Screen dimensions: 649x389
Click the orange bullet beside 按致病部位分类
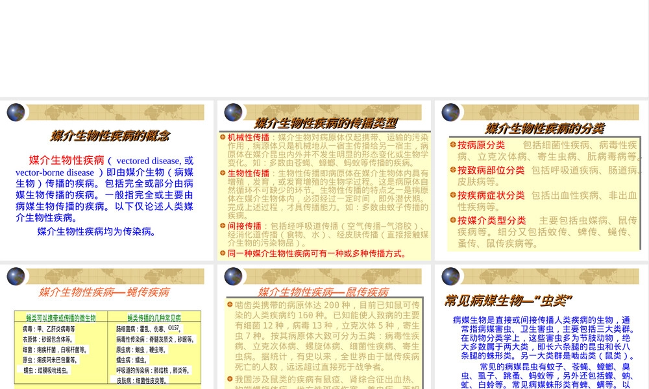(453, 169)
